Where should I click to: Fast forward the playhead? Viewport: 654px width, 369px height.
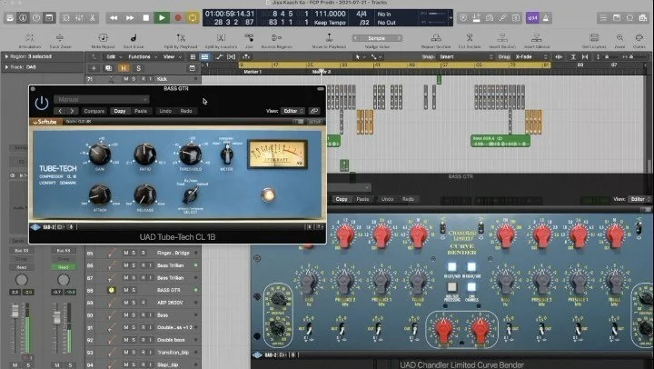[130, 18]
